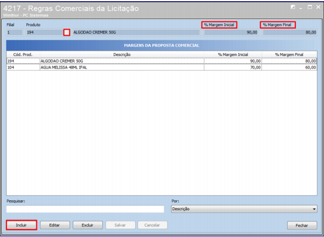Select the table row ALGODAO CREMER 50G
This screenshot has height=237, width=324.
point(162,61)
